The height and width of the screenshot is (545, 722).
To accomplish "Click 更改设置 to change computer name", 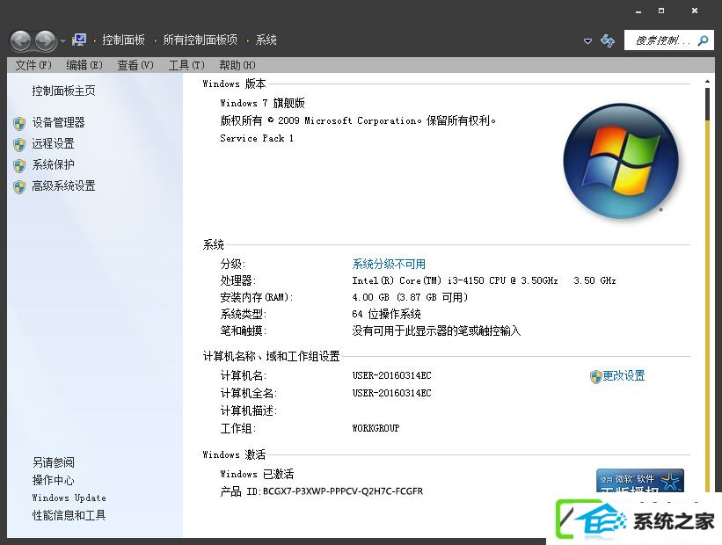I will [624, 375].
